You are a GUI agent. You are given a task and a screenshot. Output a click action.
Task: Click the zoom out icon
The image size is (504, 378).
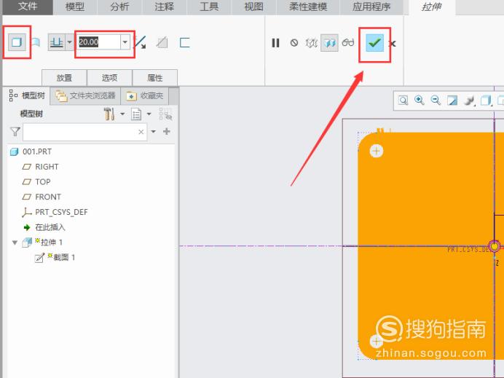(x=436, y=101)
